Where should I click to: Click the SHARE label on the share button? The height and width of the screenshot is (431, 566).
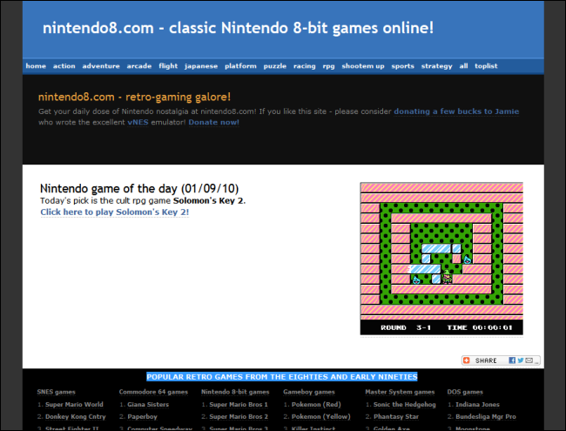[486, 360]
